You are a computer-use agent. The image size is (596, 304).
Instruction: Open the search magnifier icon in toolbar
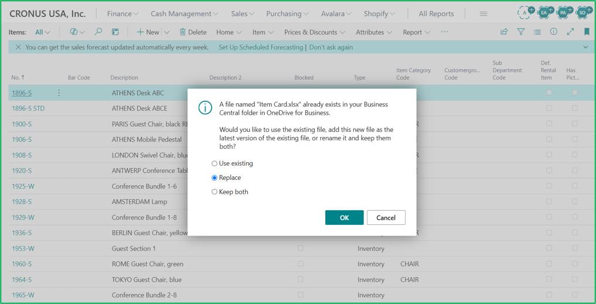(x=98, y=32)
